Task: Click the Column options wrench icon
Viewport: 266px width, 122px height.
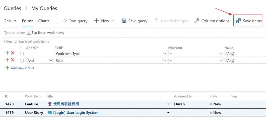Action: [x=197, y=21]
